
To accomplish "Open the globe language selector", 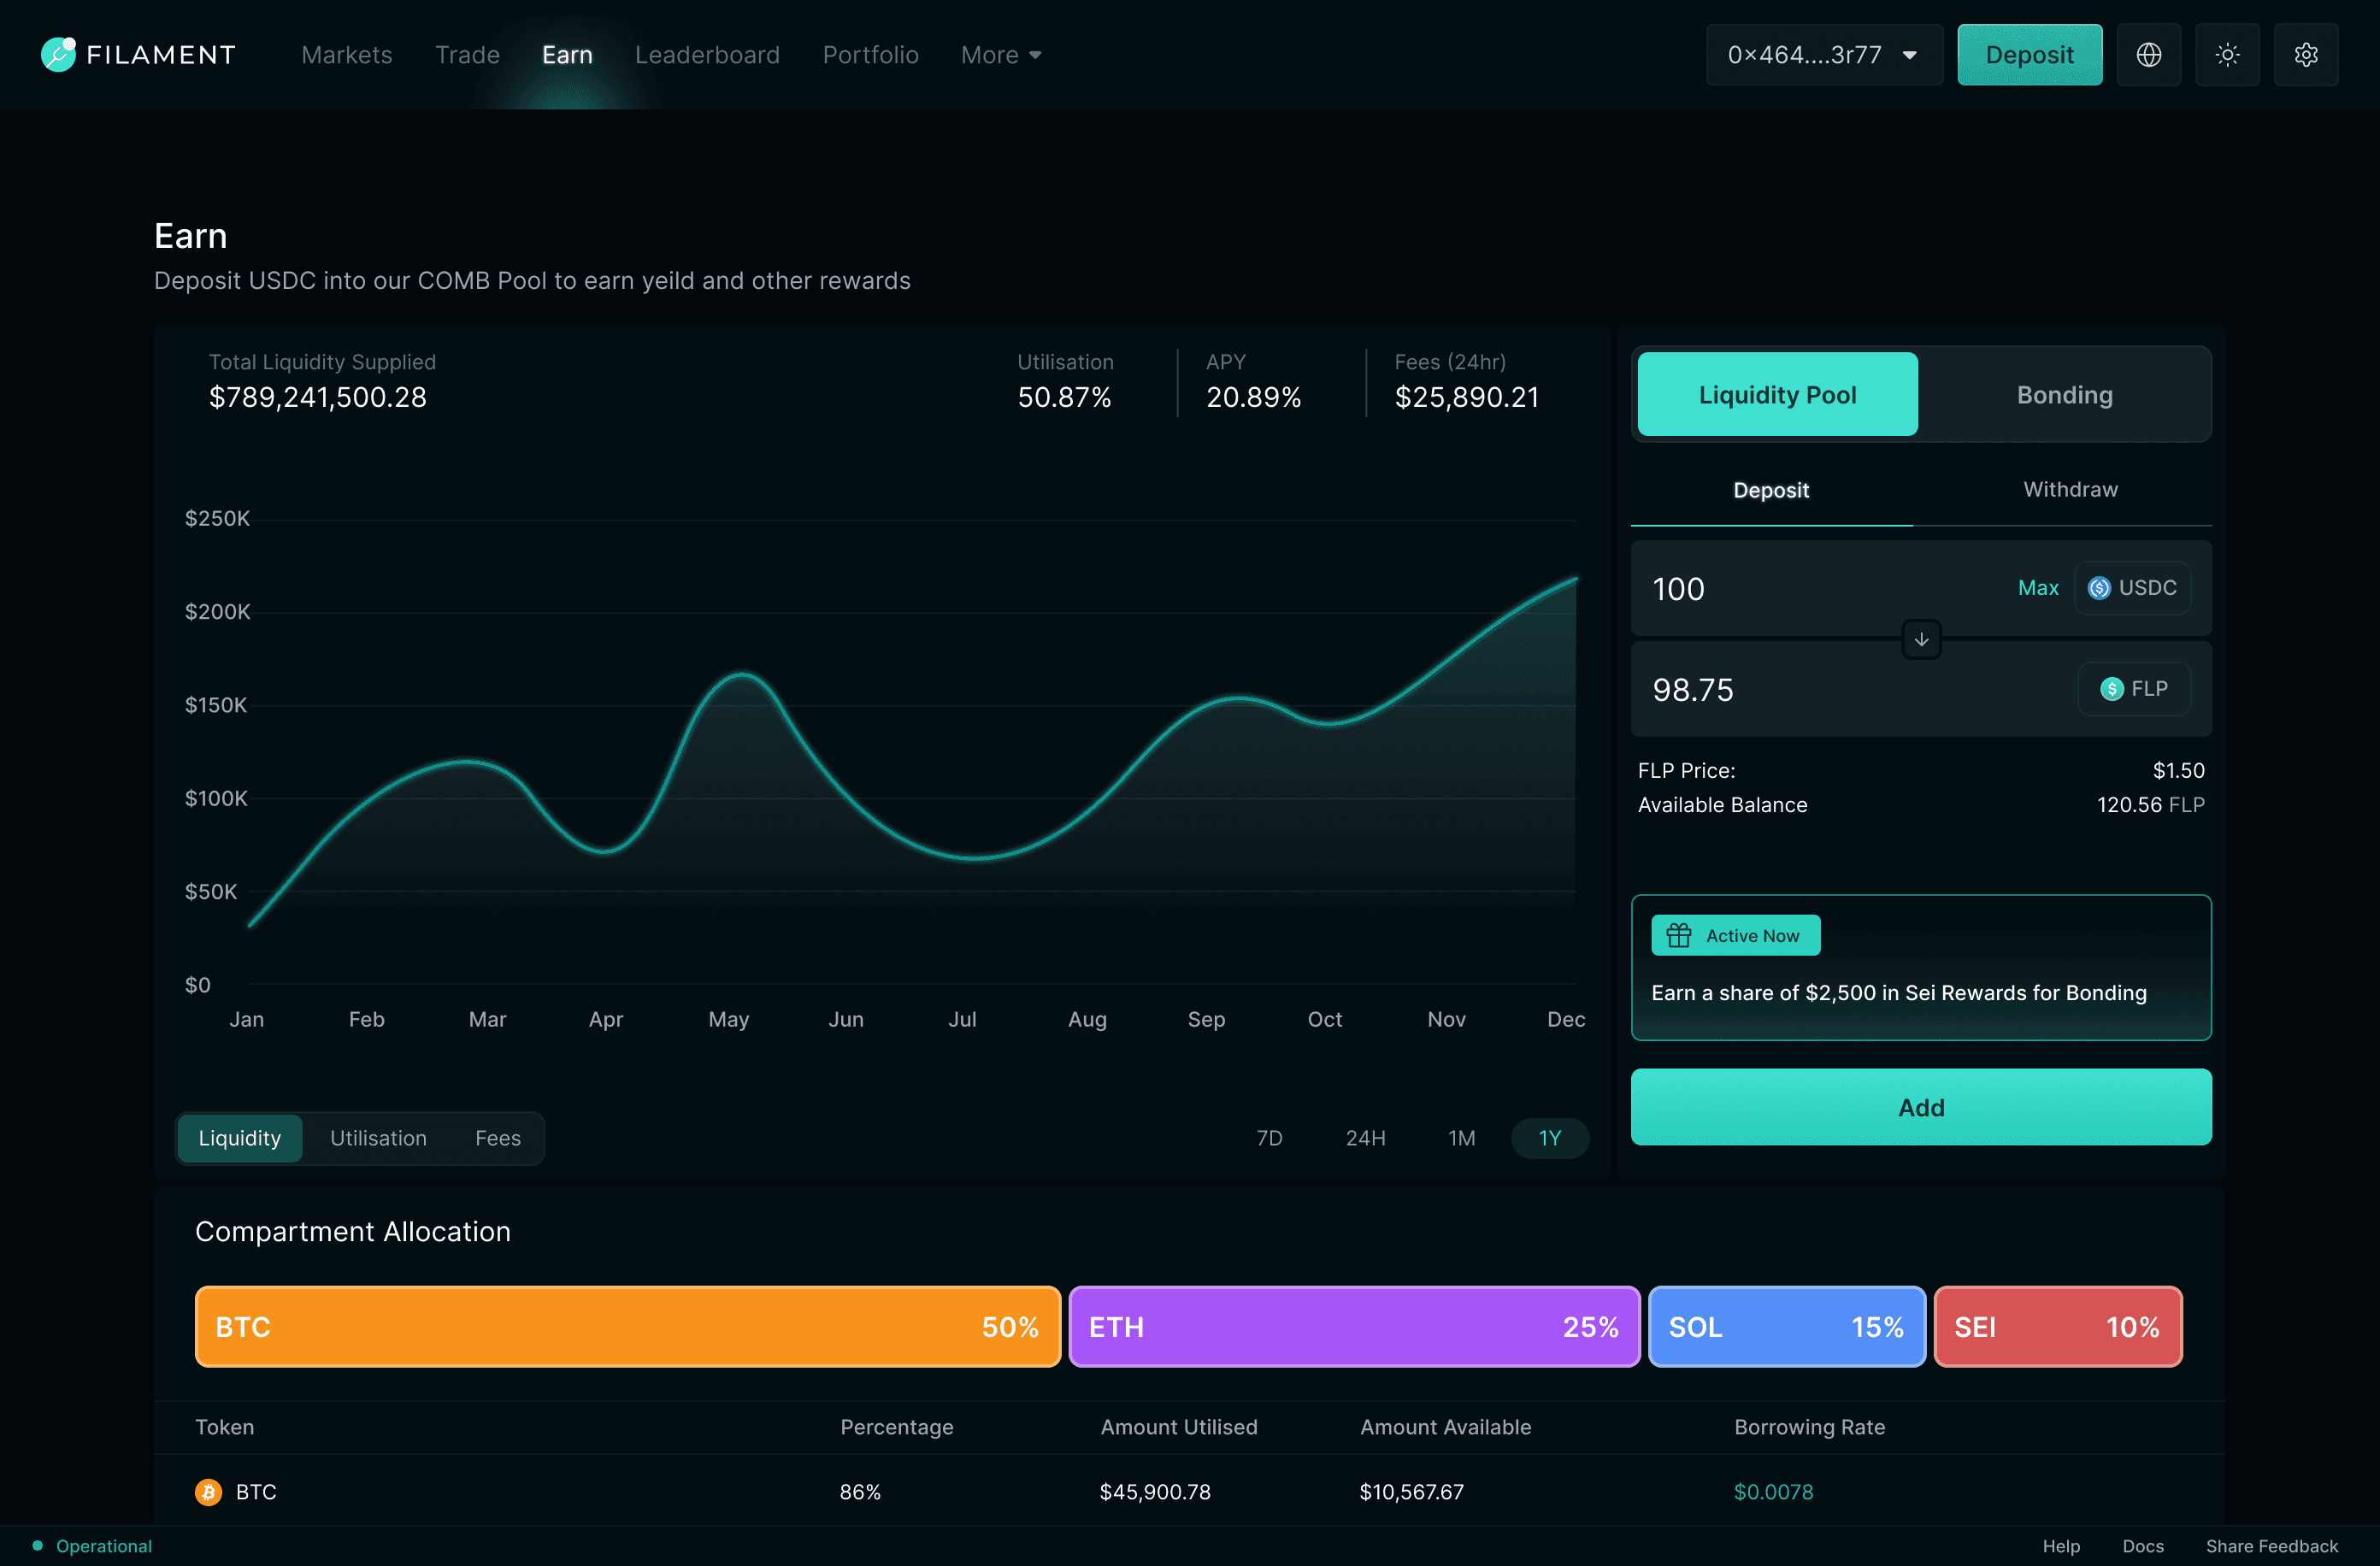I will (2148, 55).
